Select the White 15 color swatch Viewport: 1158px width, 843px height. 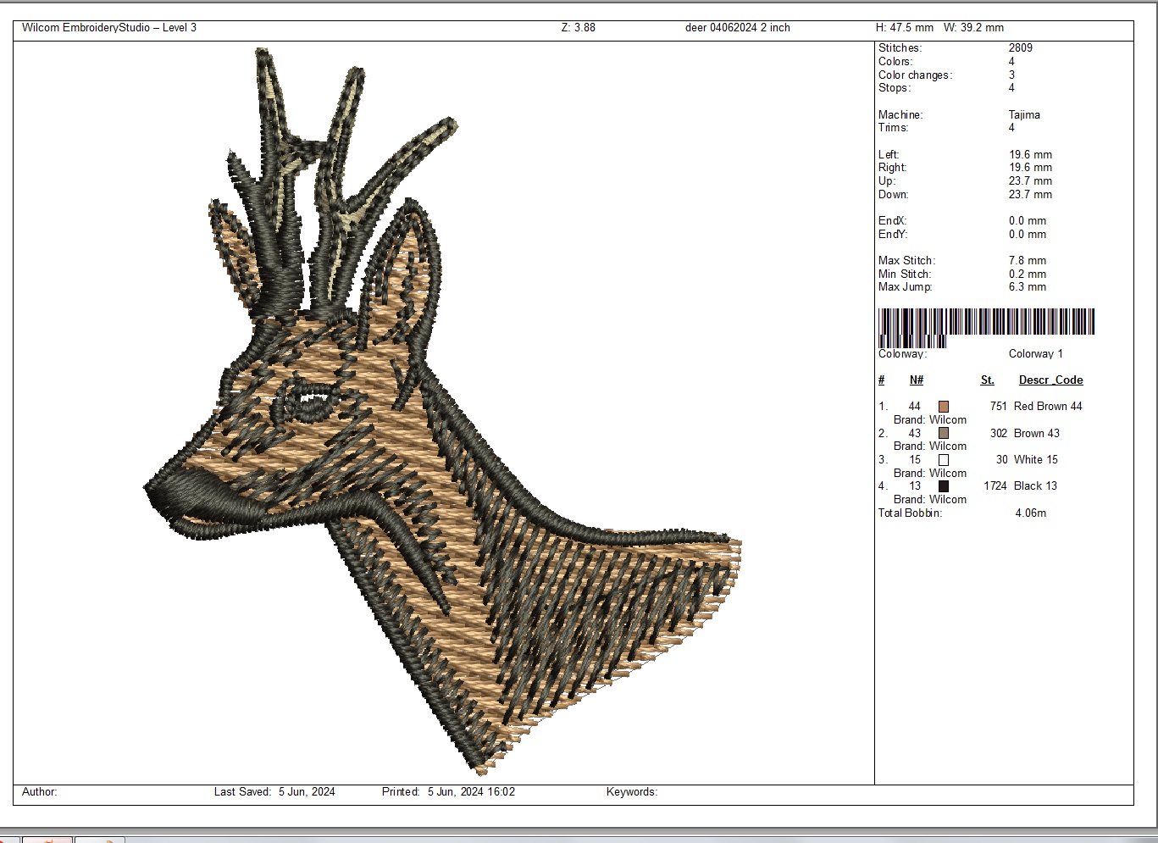[x=943, y=460]
